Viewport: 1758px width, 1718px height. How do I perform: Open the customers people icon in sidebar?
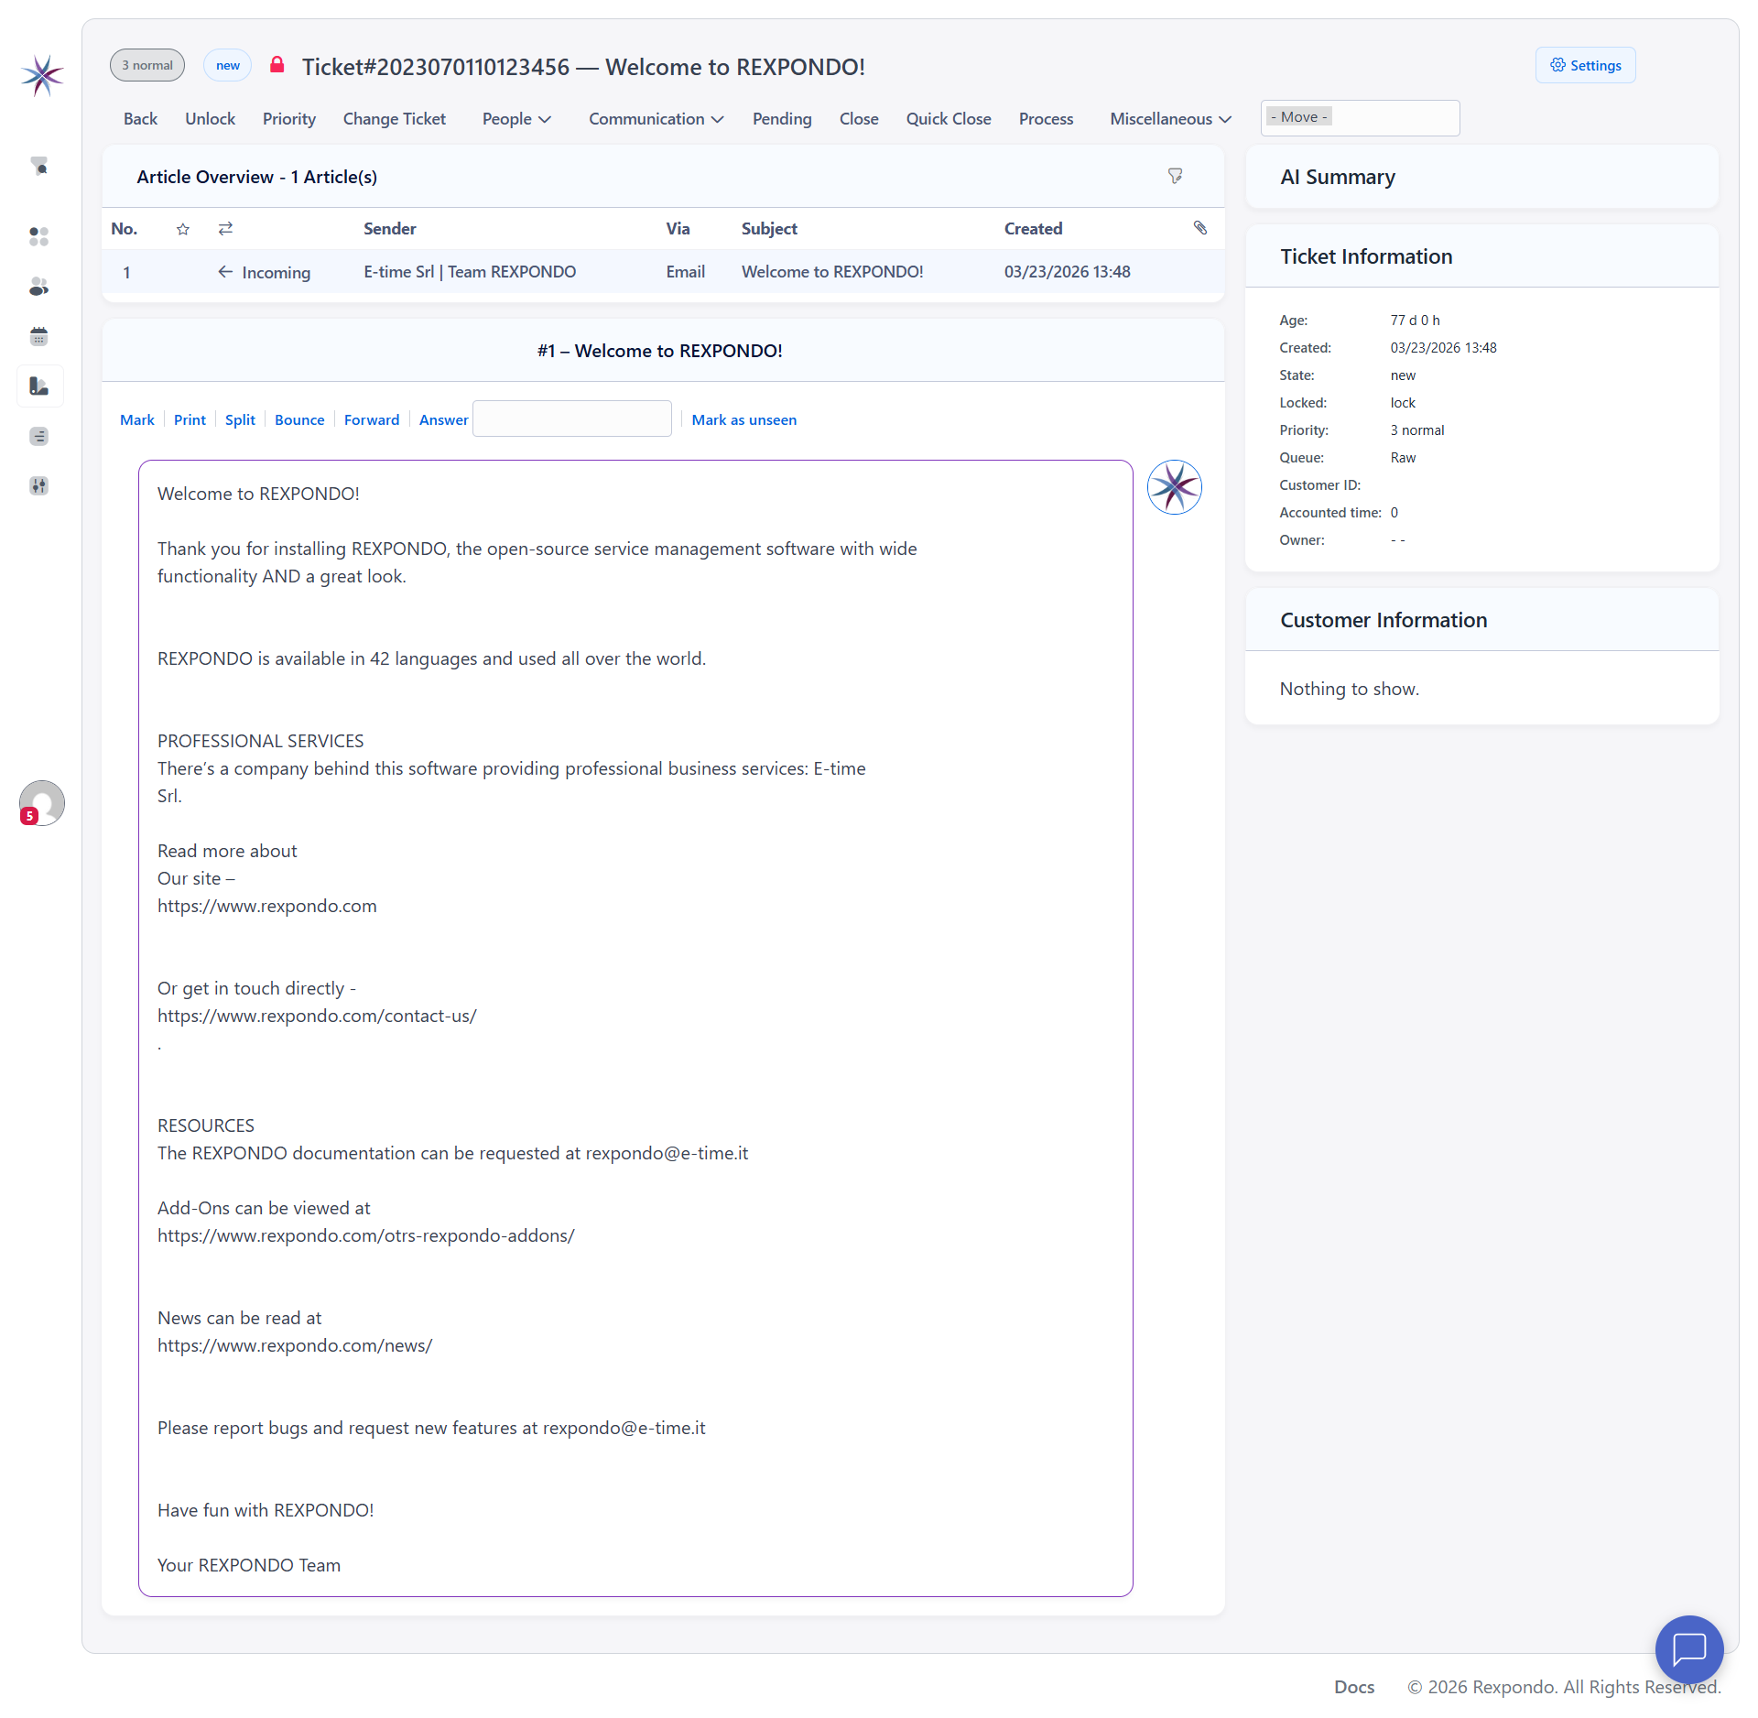pos(38,287)
